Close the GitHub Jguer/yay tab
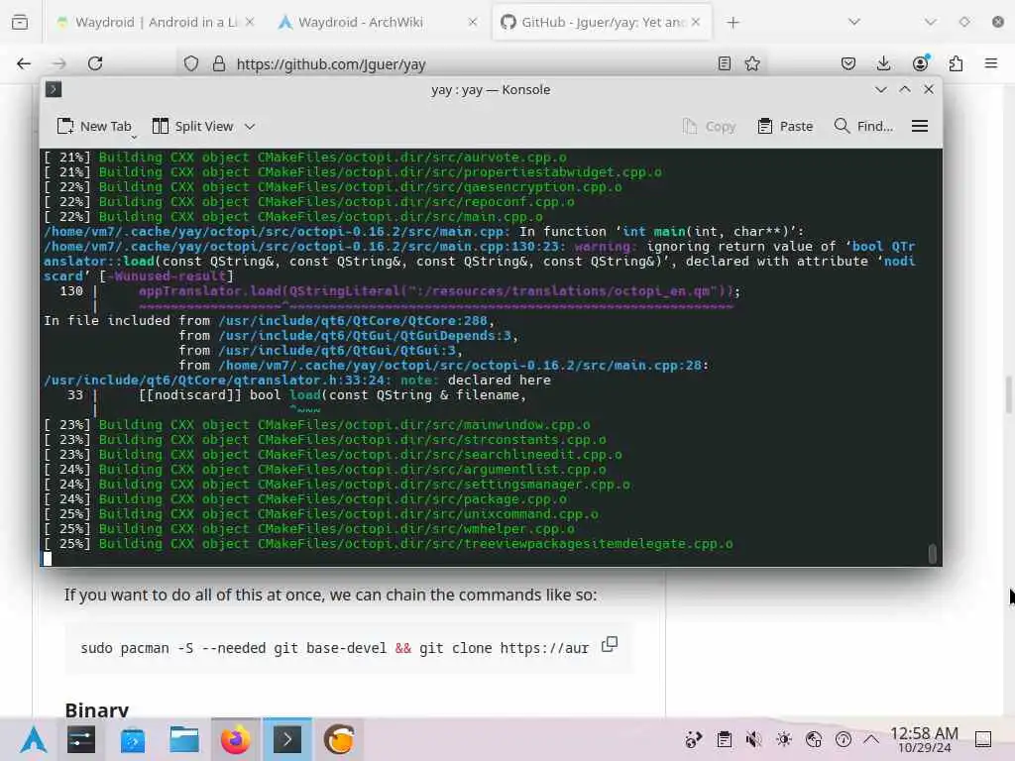1015x761 pixels. tap(695, 22)
